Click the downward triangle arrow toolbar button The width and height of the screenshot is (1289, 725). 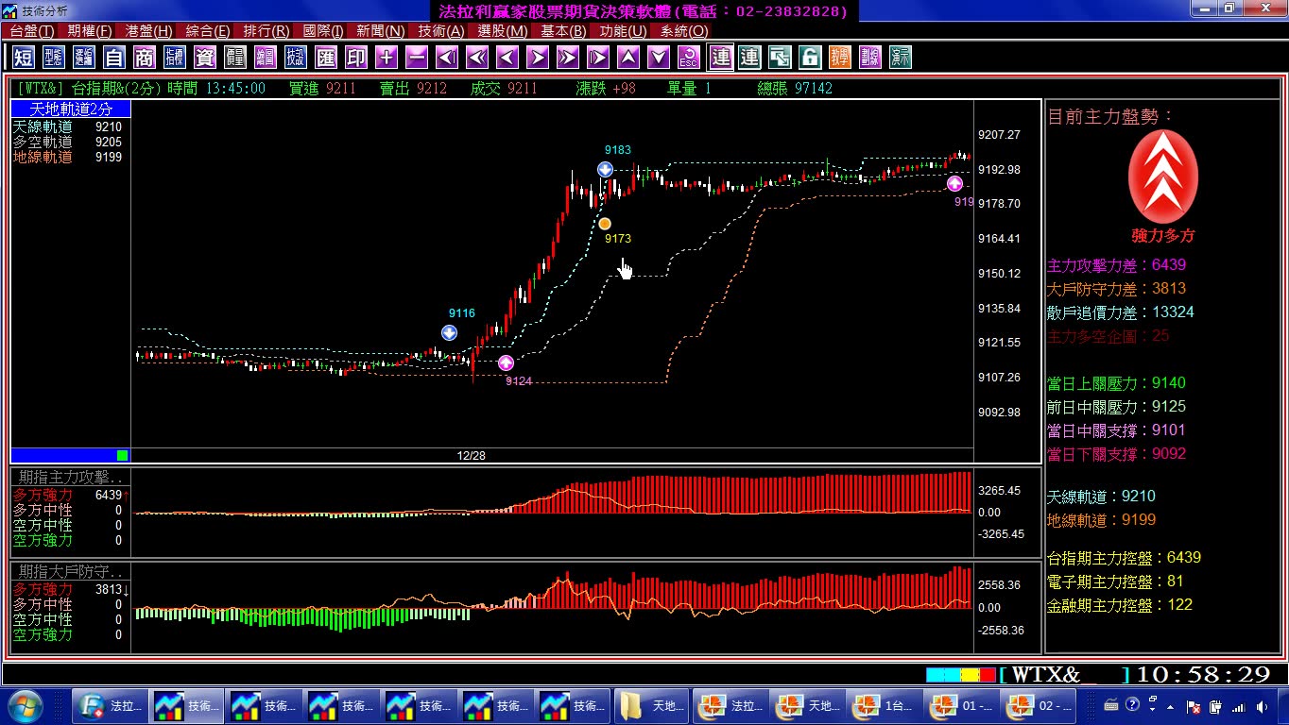659,58
